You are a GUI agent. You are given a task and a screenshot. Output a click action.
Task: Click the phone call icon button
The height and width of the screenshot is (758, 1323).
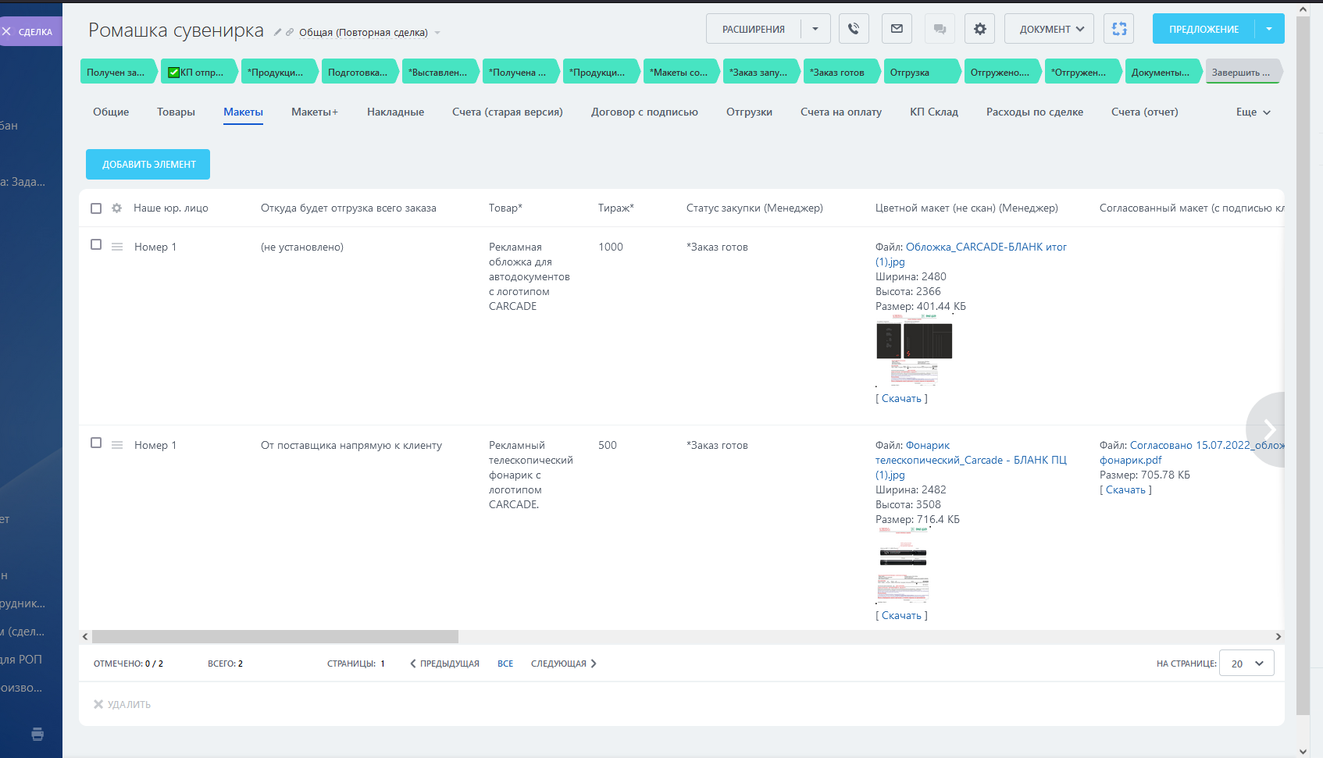pos(854,29)
